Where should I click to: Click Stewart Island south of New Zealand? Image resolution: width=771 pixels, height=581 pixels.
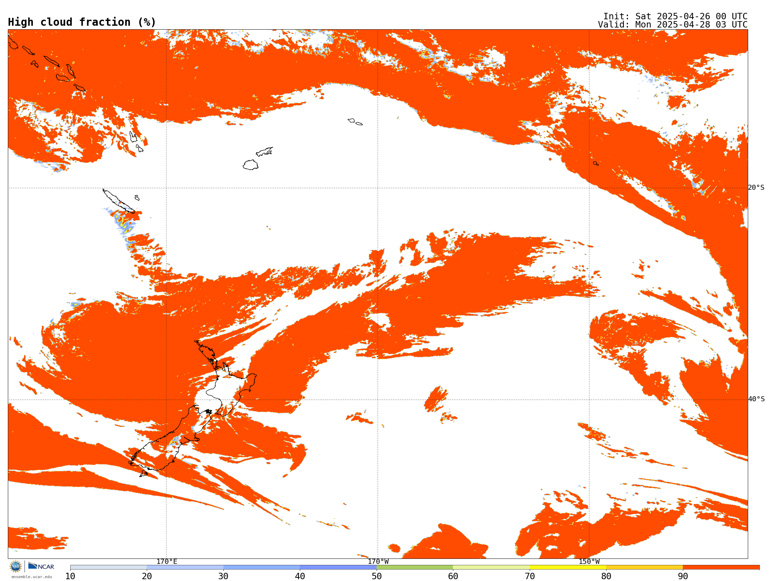point(143,474)
